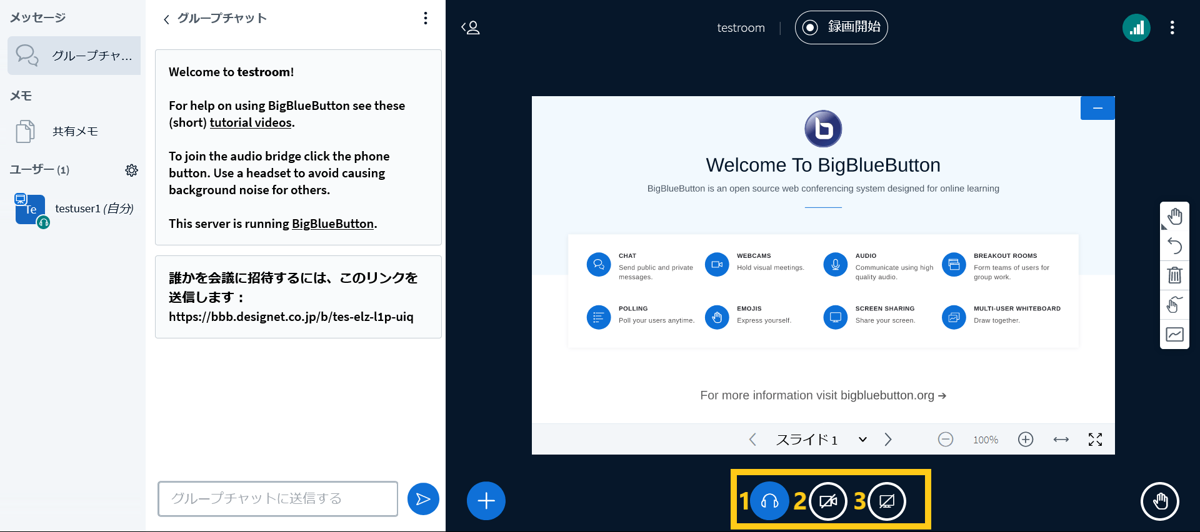Click the group chat message input field
The width and height of the screenshot is (1200, 532).
click(277, 498)
